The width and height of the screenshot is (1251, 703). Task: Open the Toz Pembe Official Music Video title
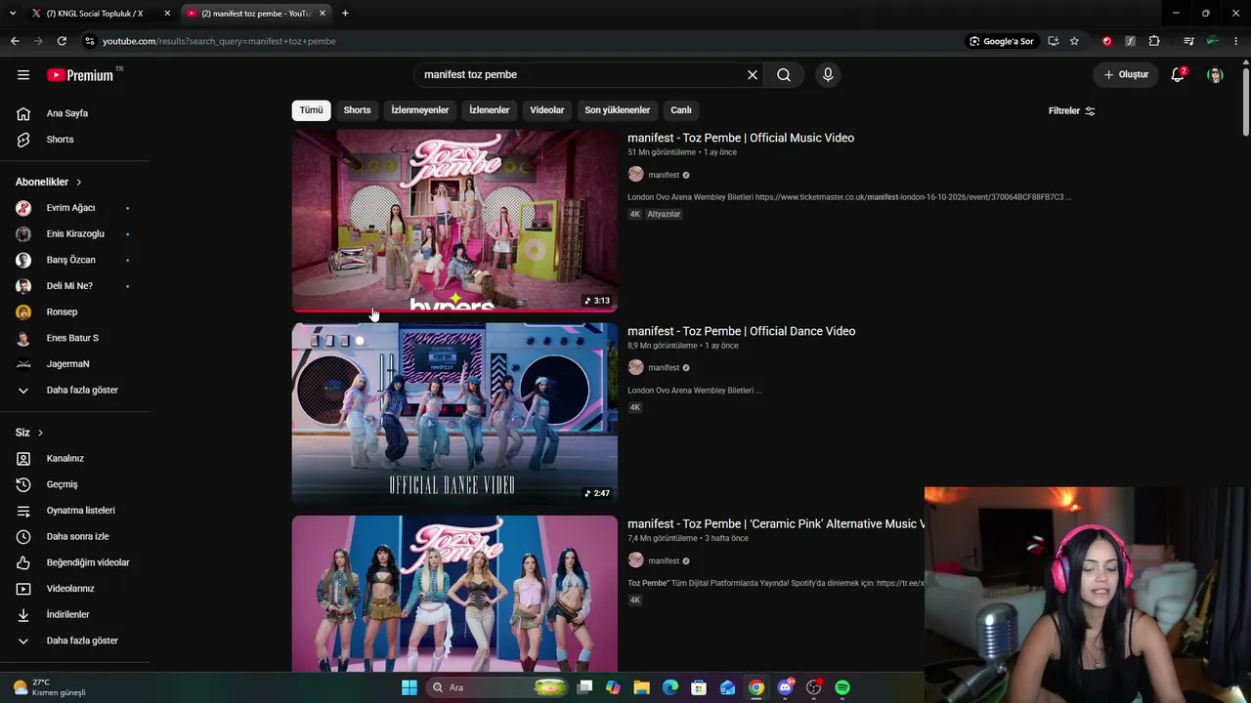point(741,138)
